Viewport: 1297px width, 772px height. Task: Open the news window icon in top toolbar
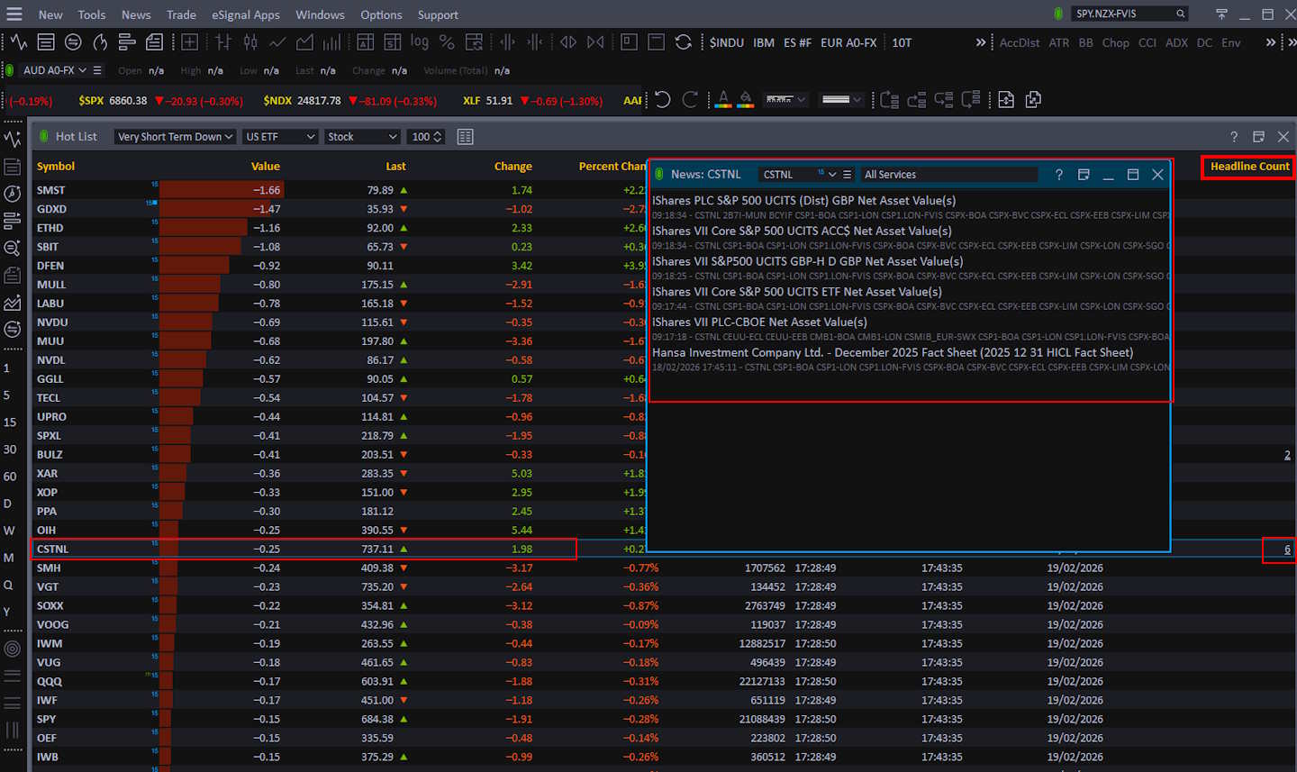click(154, 42)
